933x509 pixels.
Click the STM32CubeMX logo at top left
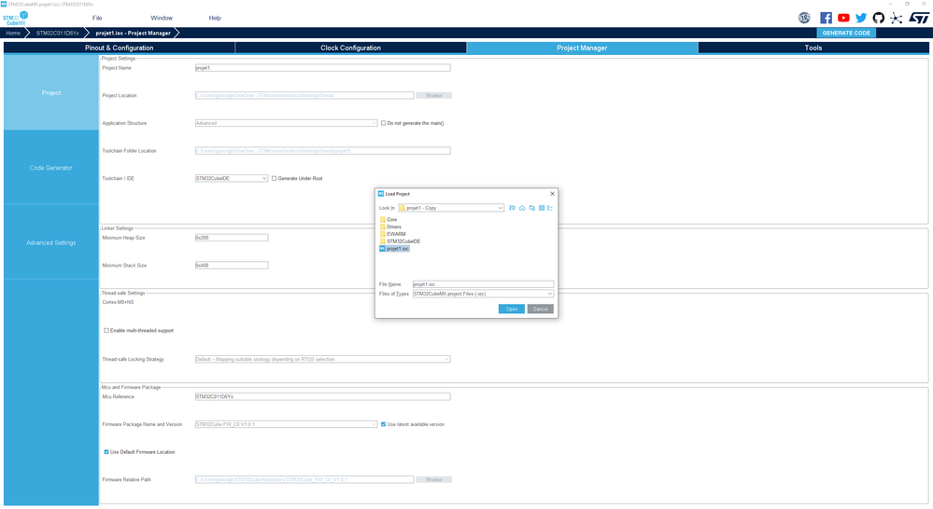coord(16,18)
